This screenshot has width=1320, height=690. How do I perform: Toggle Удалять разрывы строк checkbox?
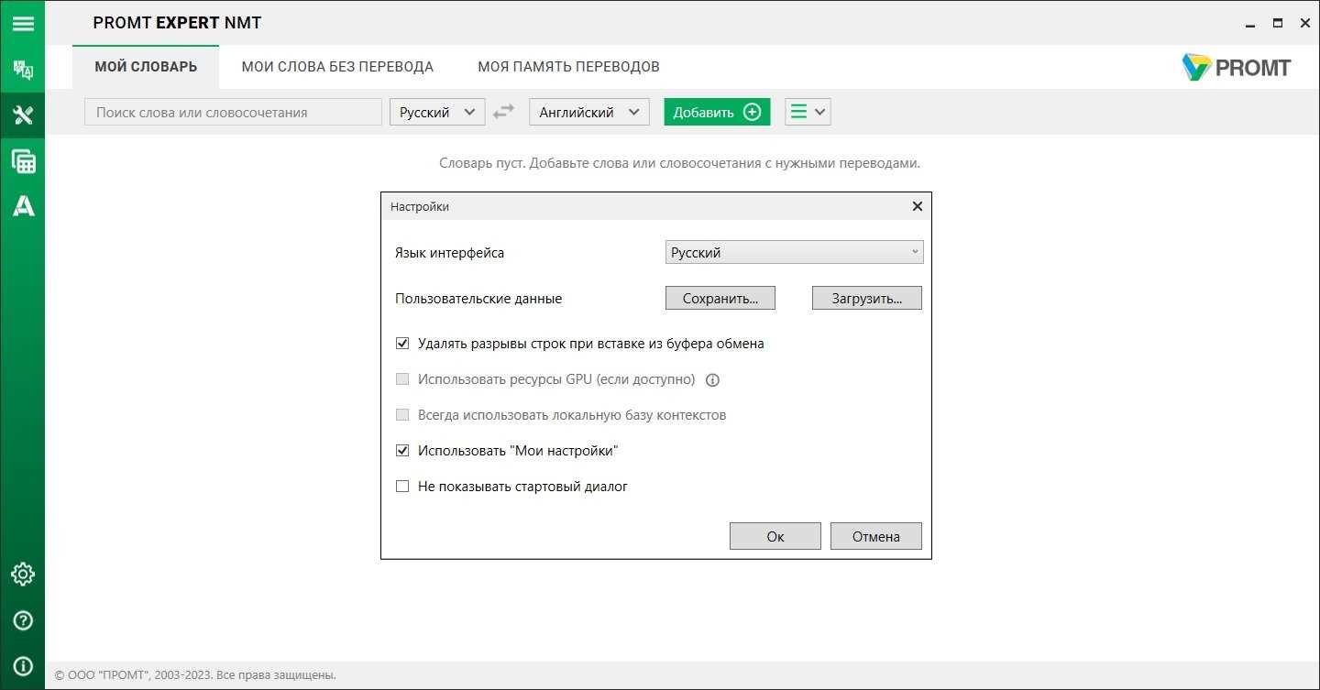tap(402, 344)
